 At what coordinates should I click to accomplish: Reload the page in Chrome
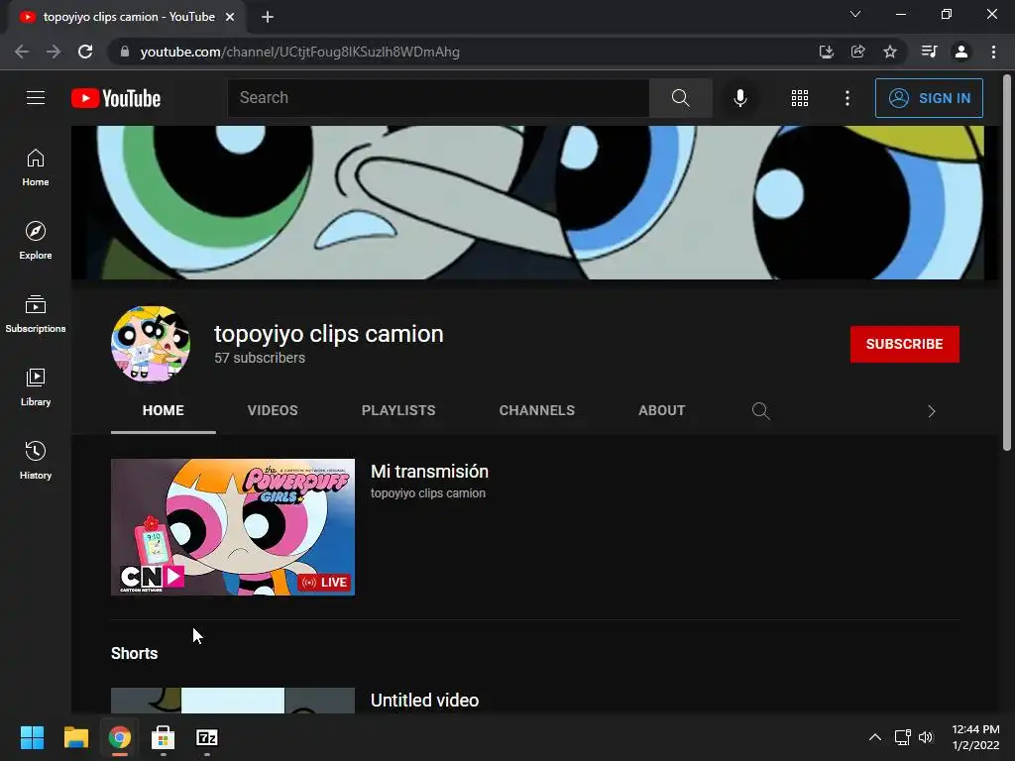point(85,52)
